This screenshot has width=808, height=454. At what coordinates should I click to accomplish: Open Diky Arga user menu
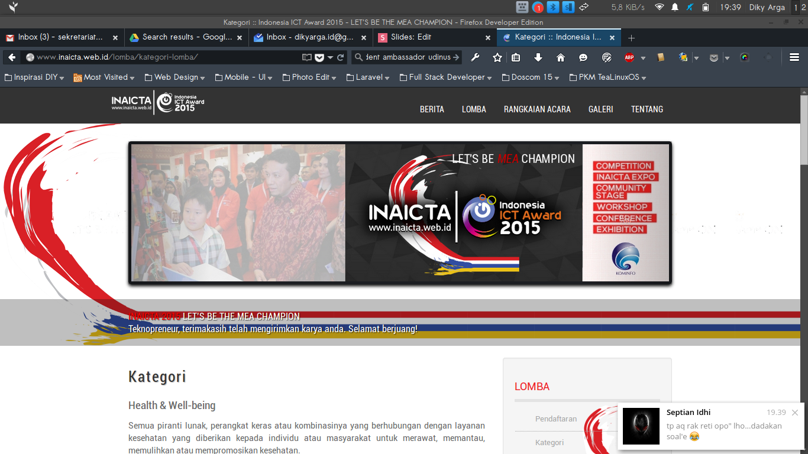767,7
